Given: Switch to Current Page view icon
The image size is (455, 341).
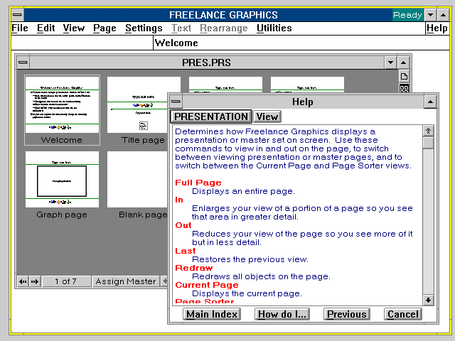Looking at the screenshot, I should [x=404, y=77].
